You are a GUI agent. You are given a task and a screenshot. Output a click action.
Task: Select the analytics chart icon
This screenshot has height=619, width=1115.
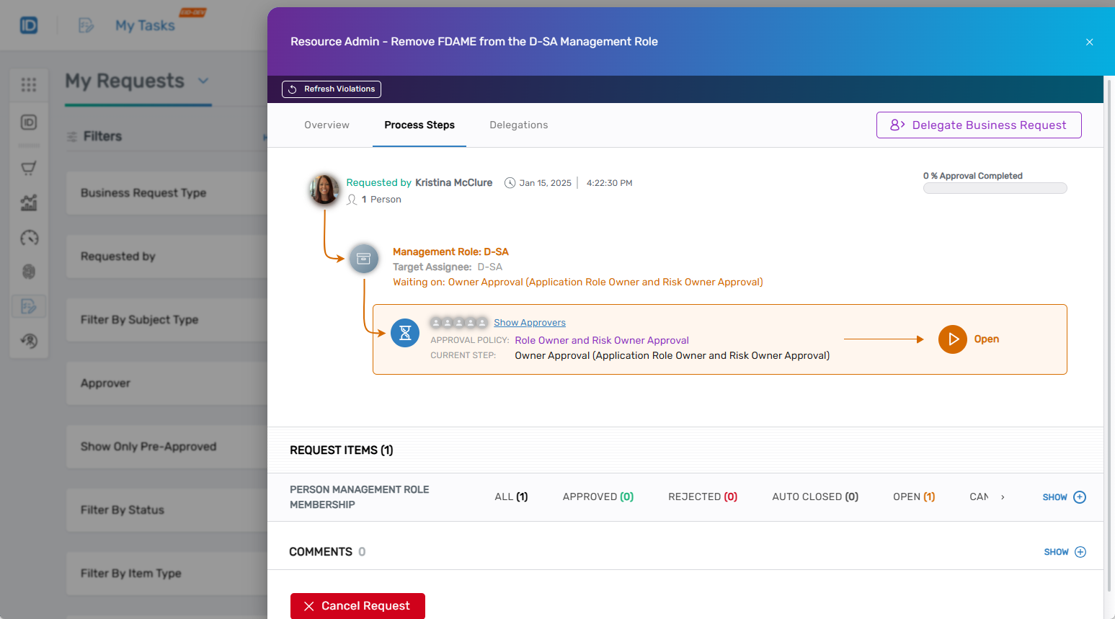(x=29, y=202)
